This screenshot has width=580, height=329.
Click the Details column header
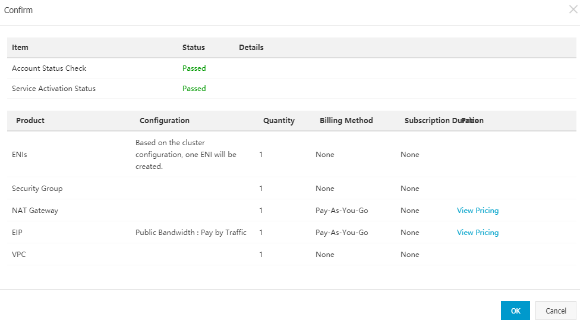(x=251, y=48)
